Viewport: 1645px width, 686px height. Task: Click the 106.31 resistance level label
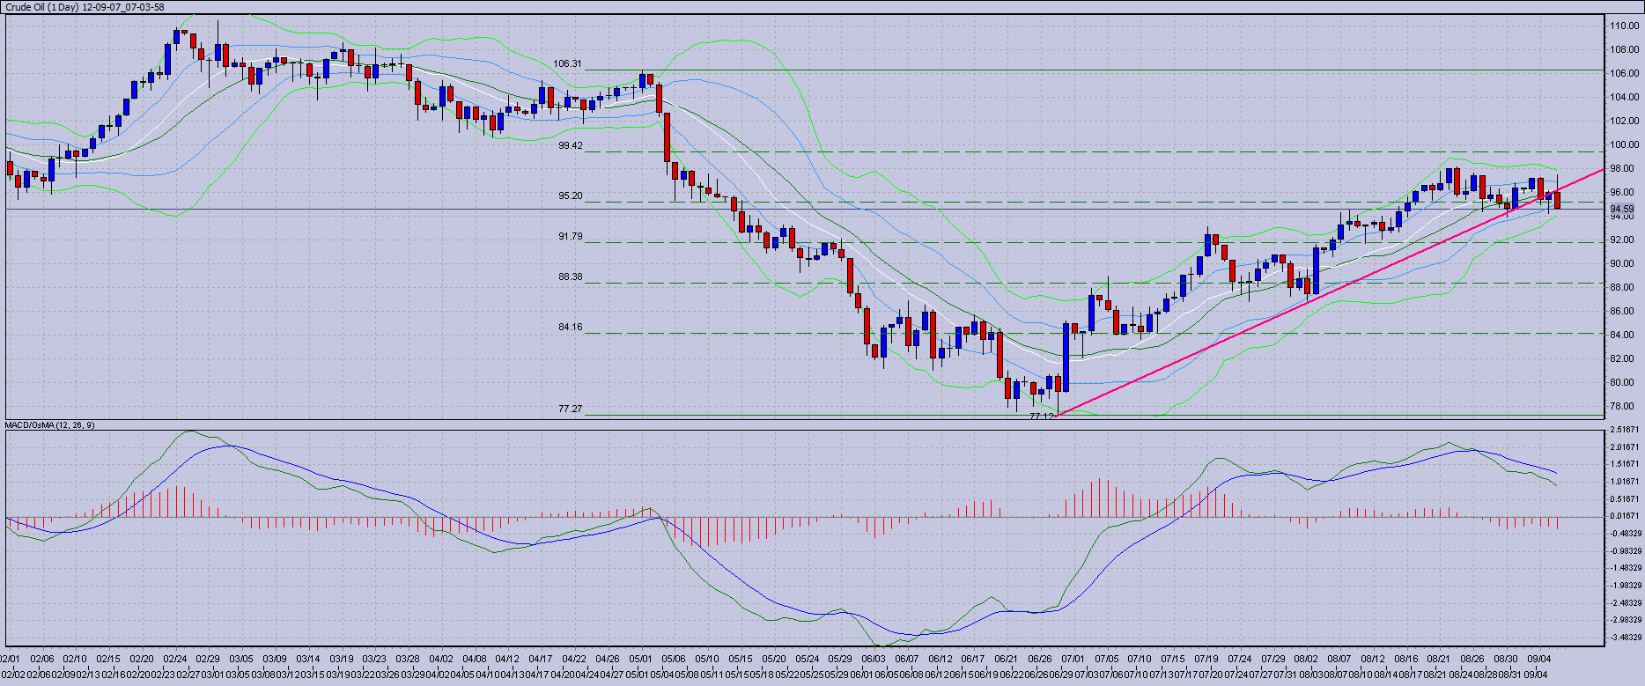point(567,64)
